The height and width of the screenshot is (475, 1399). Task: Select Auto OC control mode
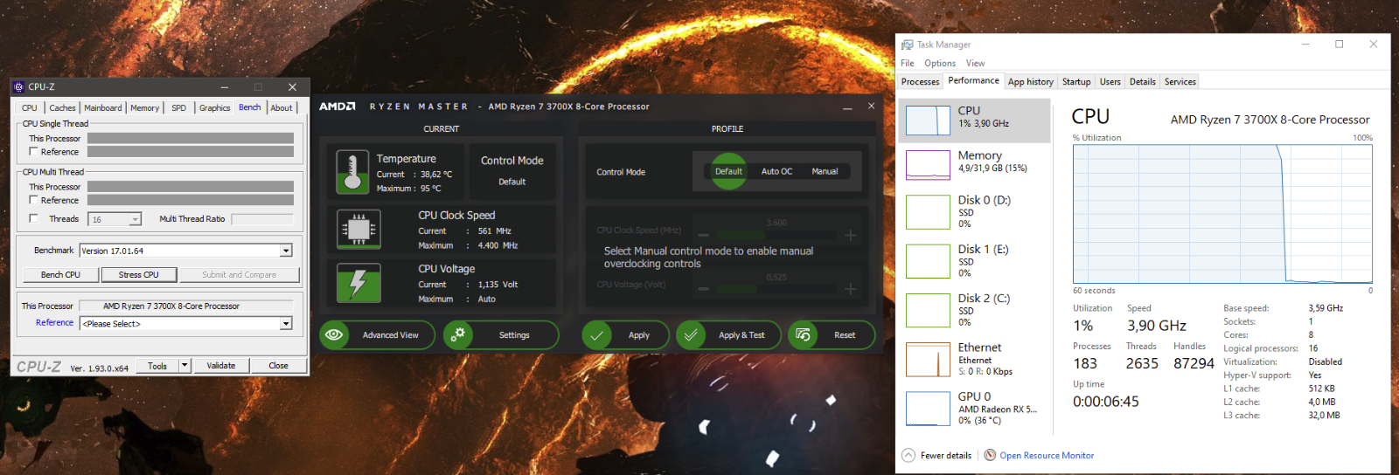tap(776, 171)
